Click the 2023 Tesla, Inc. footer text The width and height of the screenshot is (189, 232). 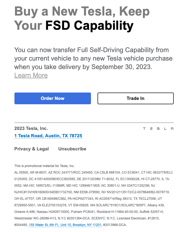[31, 128]
